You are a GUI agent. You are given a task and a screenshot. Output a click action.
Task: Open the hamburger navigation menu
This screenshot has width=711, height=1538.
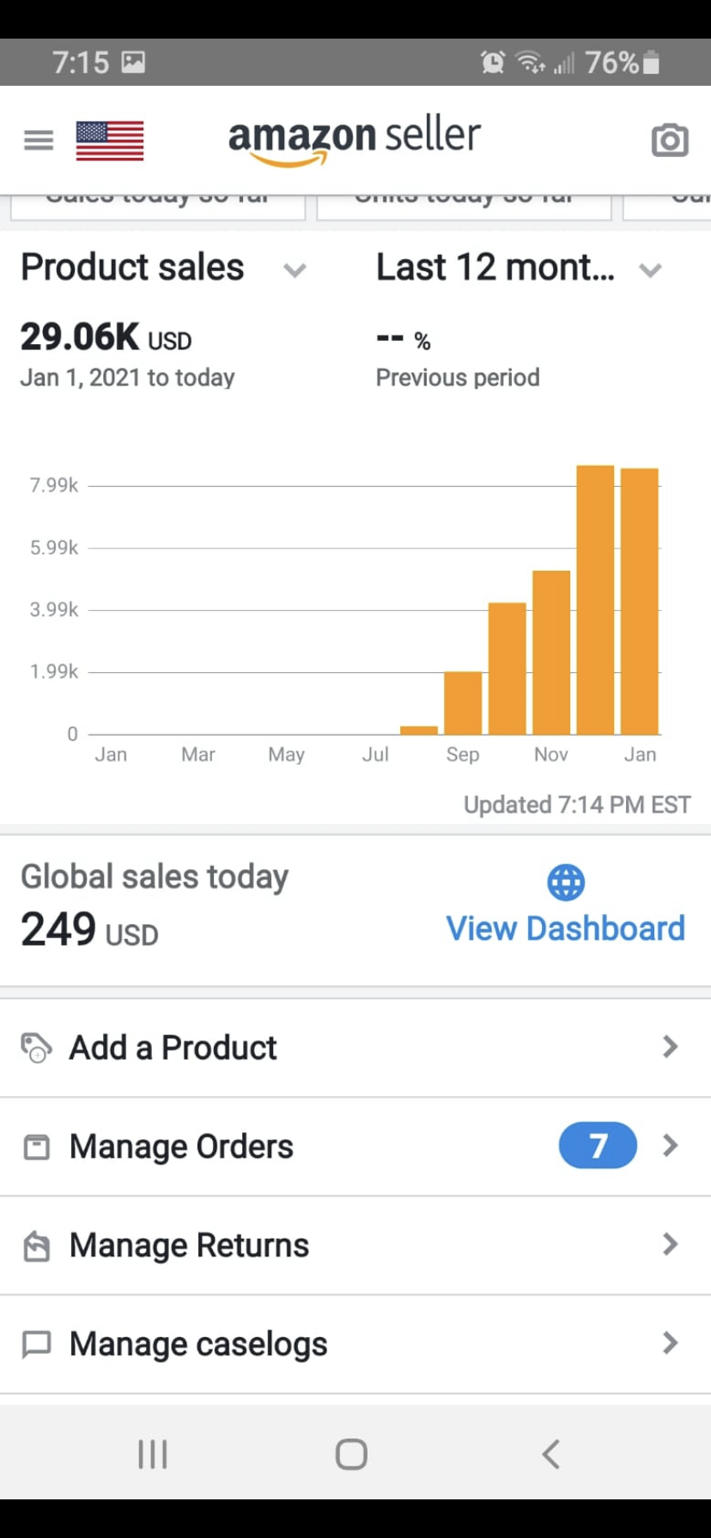[38, 140]
